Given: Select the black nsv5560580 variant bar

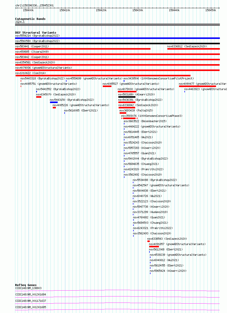Looking at the screenshot, I should pos(117,44).
